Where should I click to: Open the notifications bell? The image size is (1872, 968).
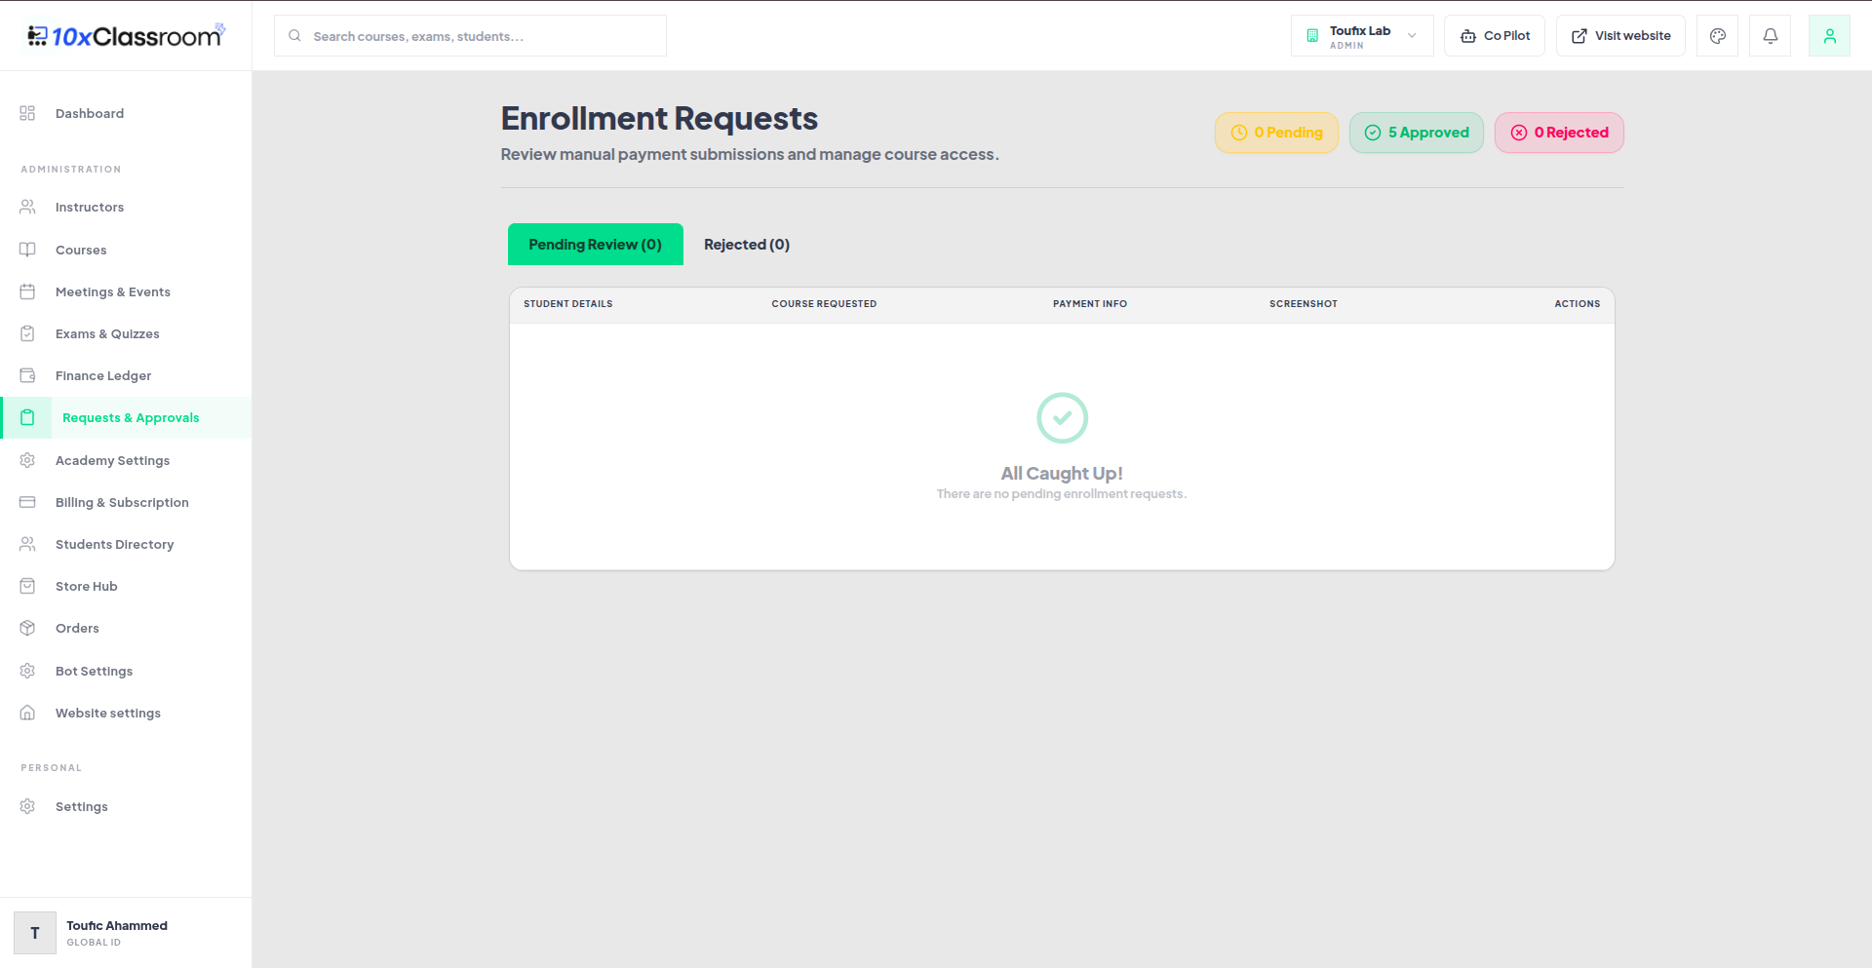[x=1771, y=36]
